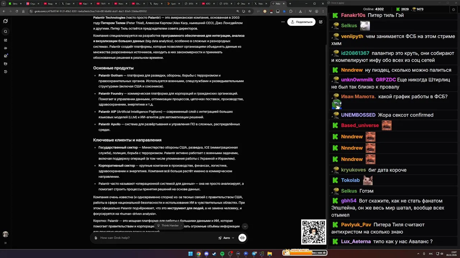Bookmark this page with the star icon
This screenshot has height=258, width=460.
pos(249,11)
